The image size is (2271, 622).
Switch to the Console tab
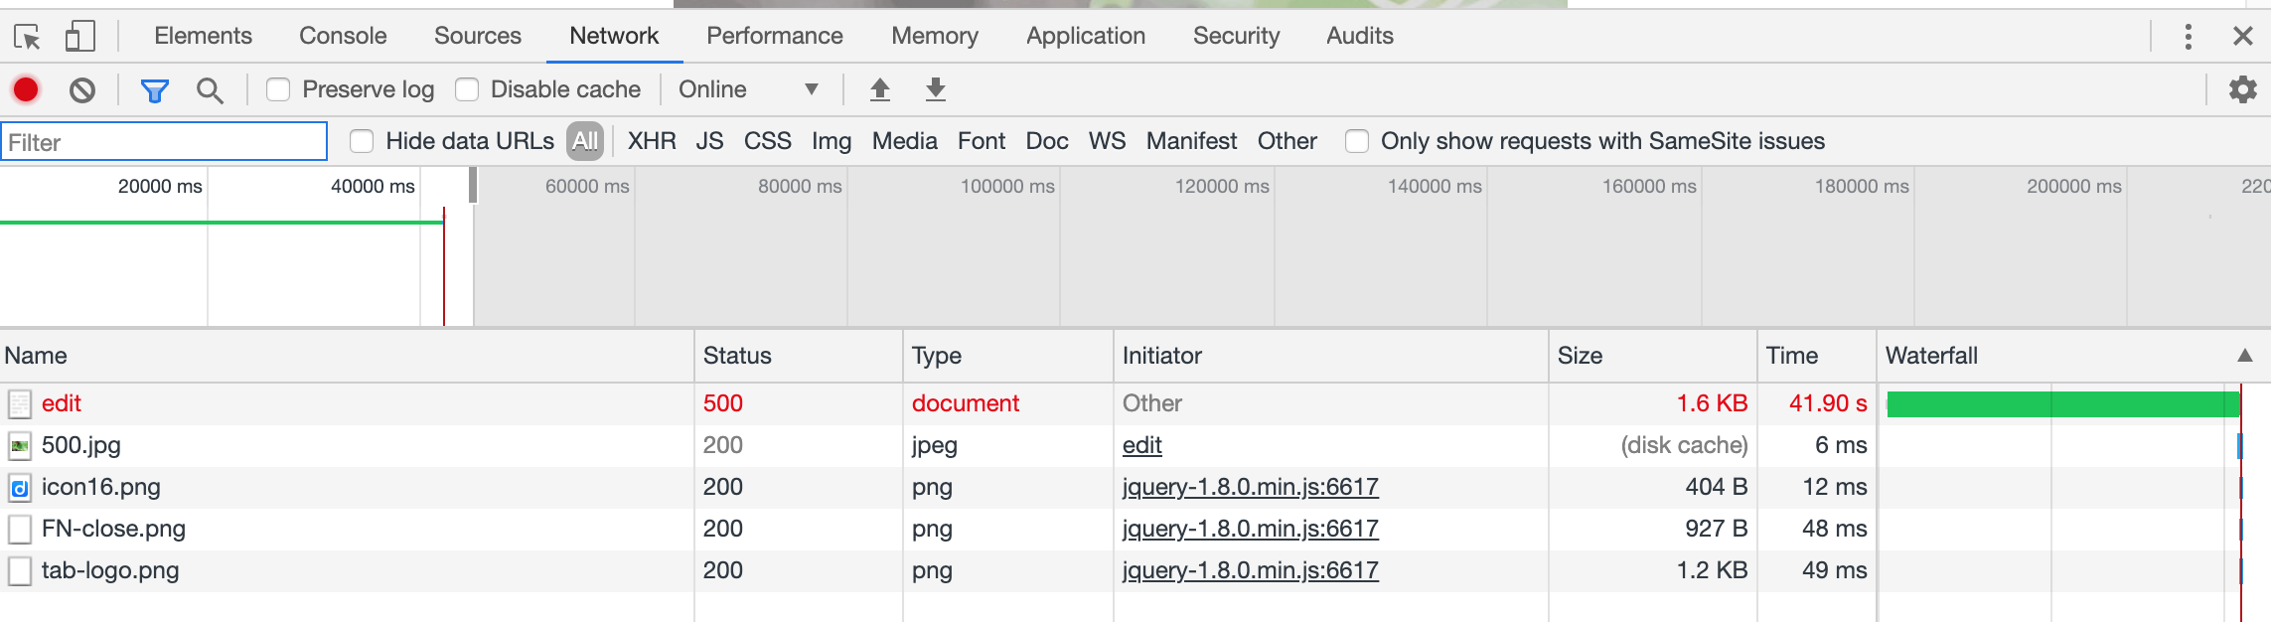(343, 36)
